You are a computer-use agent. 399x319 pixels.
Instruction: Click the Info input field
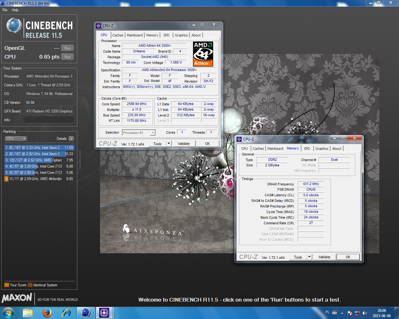click(x=49, y=120)
